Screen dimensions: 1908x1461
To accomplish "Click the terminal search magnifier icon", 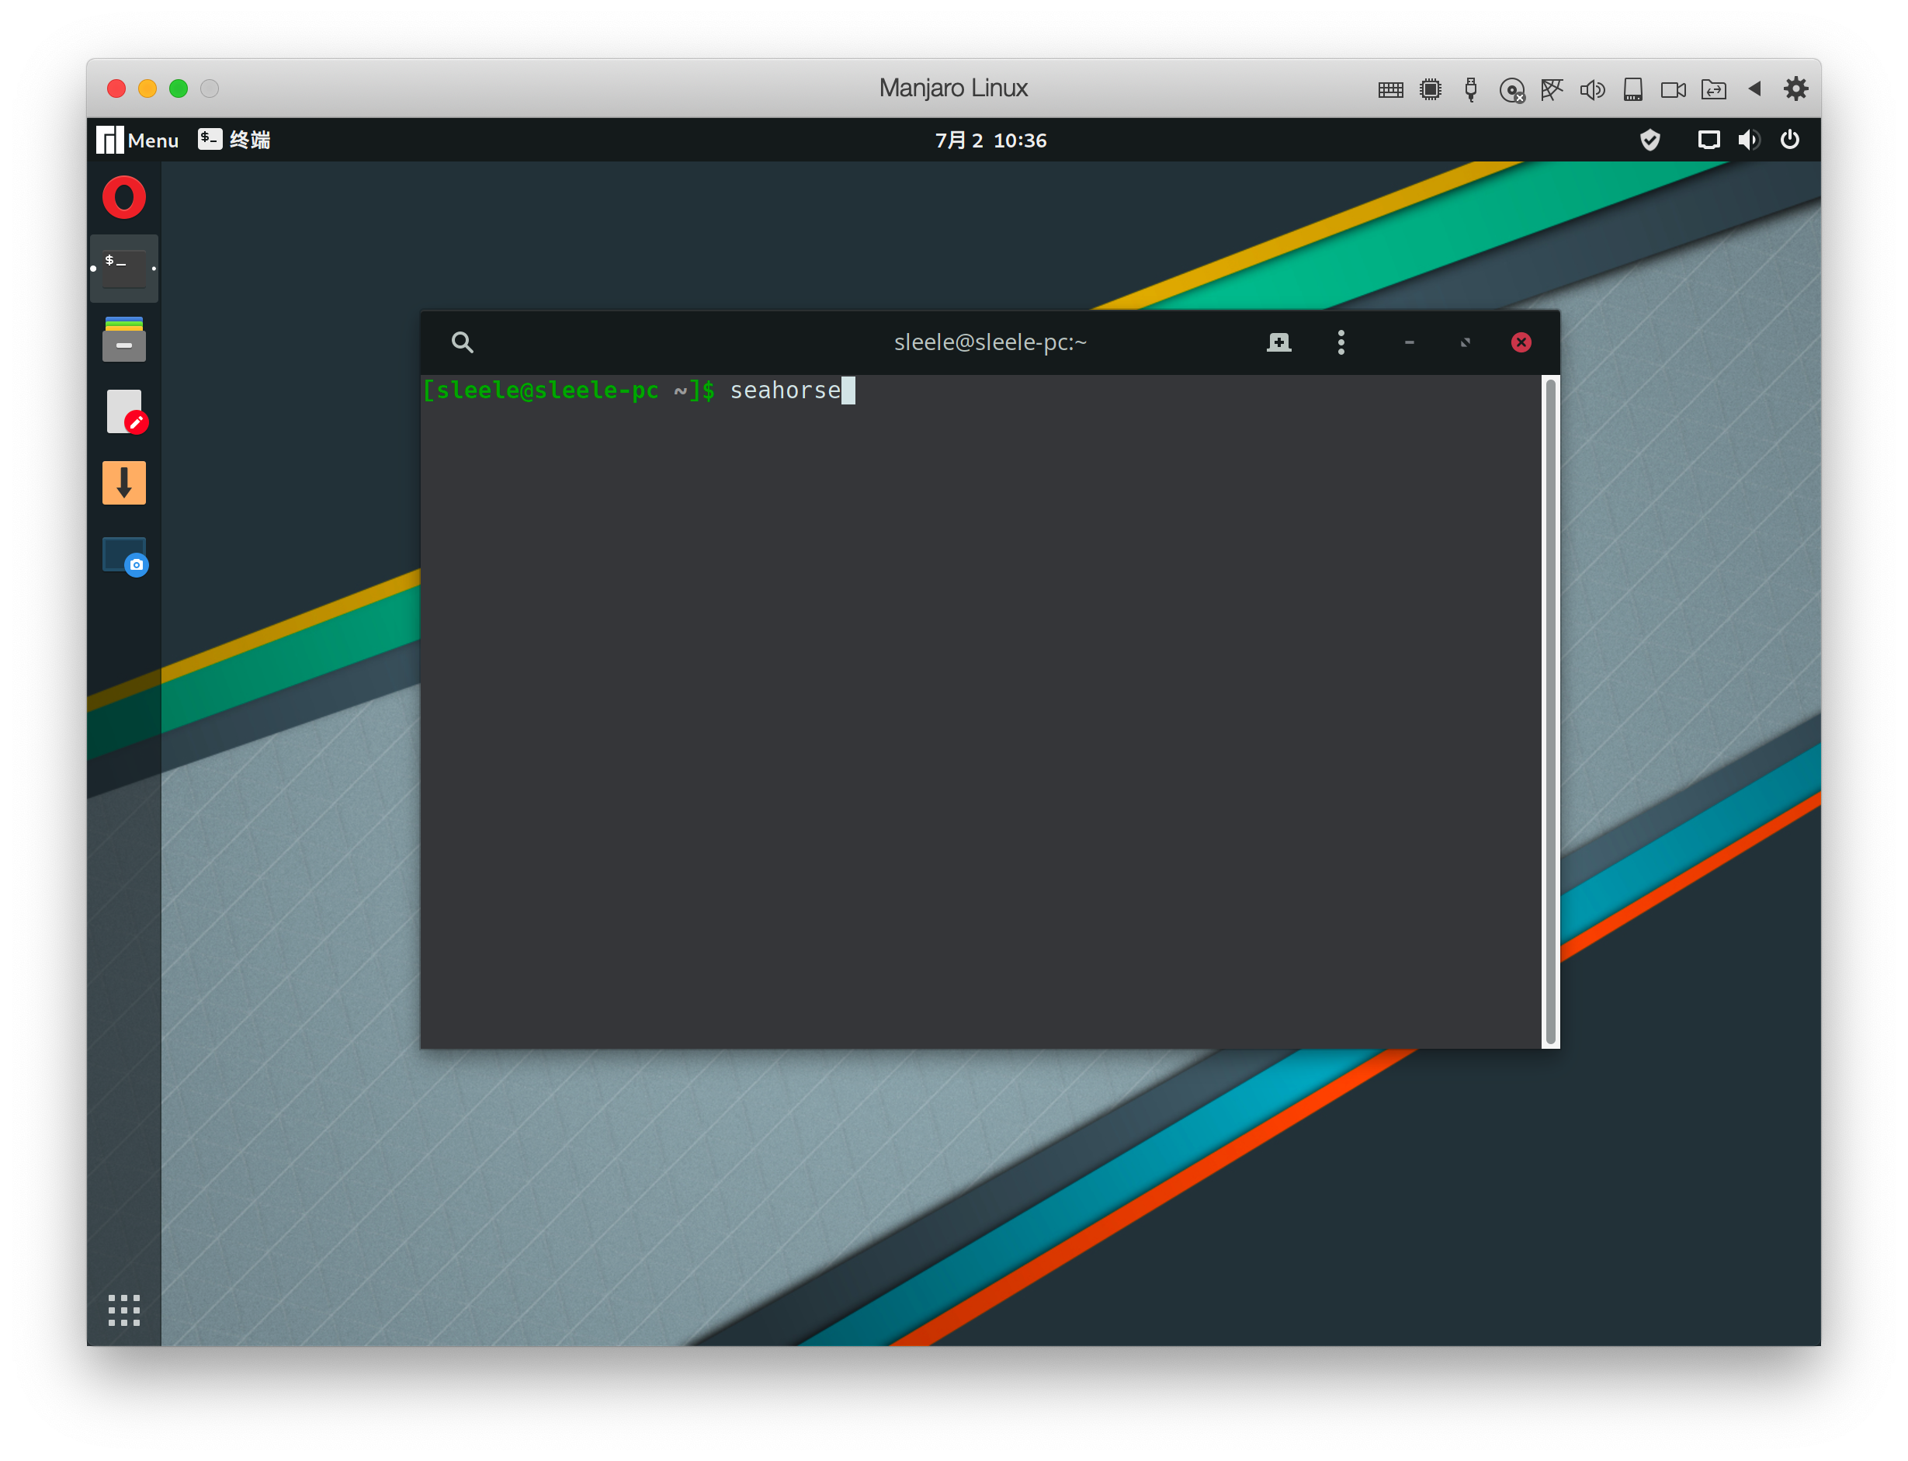I will (x=462, y=342).
